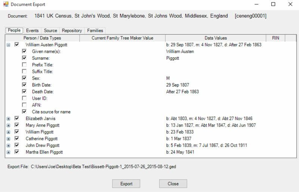Check the AFN checkbox
Image resolution: width=299 pixels, height=192 pixels.
click(x=24, y=105)
